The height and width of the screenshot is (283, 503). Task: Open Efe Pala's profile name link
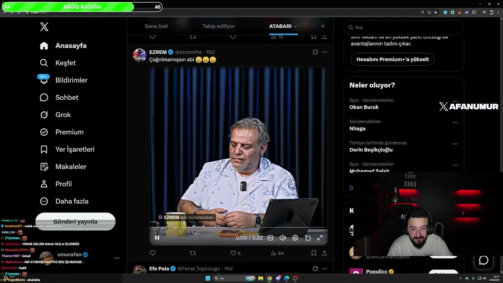[x=159, y=268]
